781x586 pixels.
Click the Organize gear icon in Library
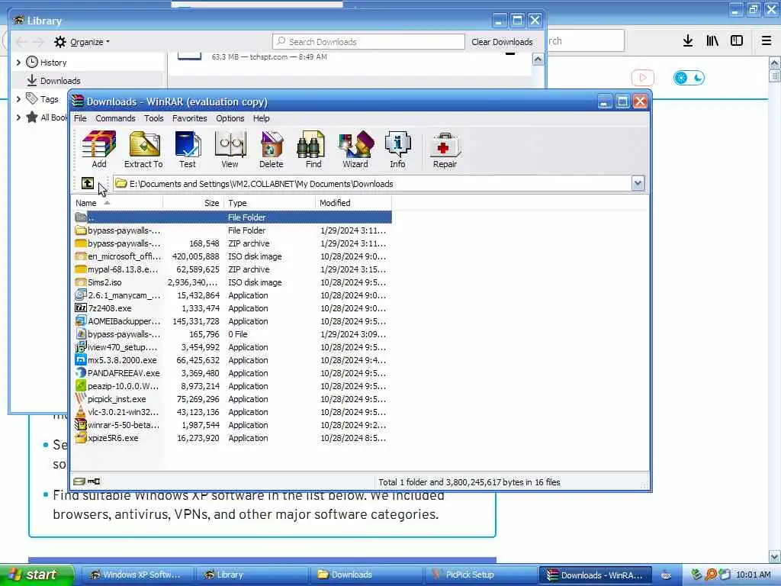[60, 42]
